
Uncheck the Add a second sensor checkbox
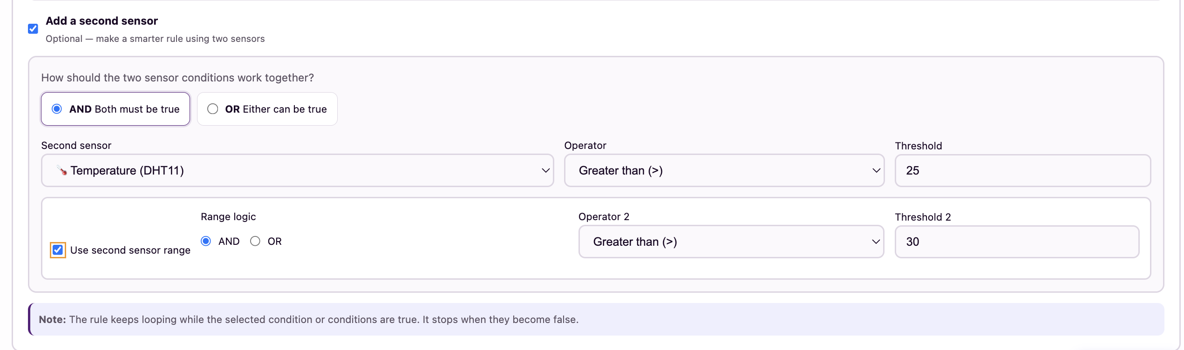(x=33, y=29)
